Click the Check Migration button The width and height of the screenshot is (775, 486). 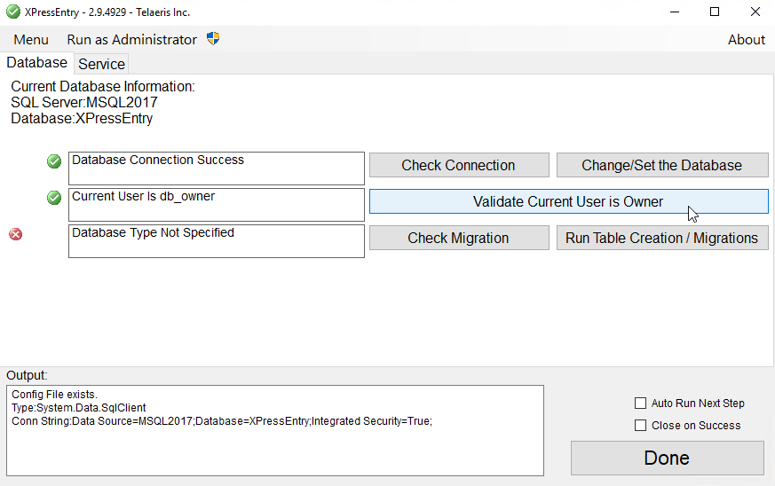tap(459, 238)
